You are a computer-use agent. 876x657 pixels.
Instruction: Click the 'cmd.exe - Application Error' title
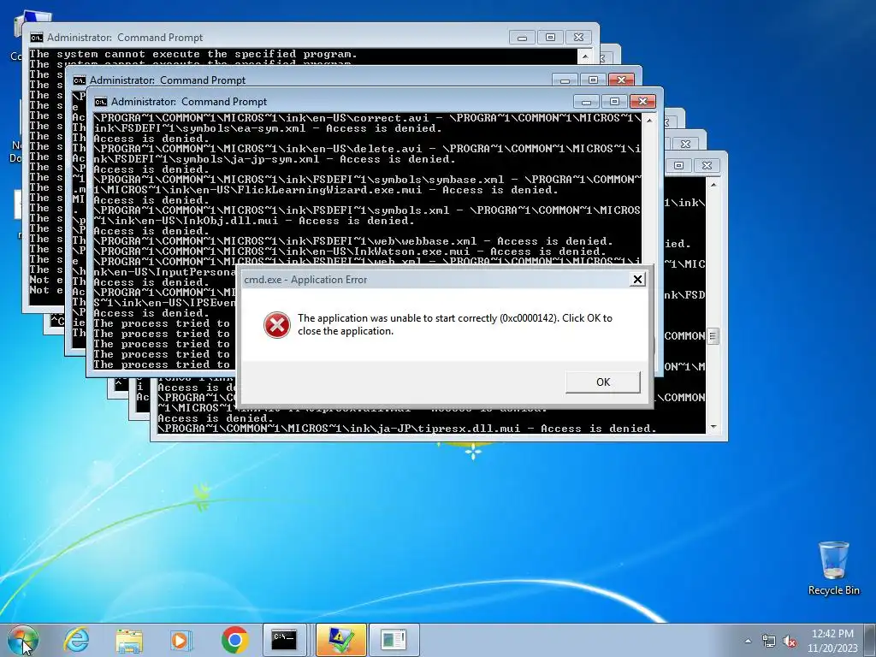tap(305, 280)
